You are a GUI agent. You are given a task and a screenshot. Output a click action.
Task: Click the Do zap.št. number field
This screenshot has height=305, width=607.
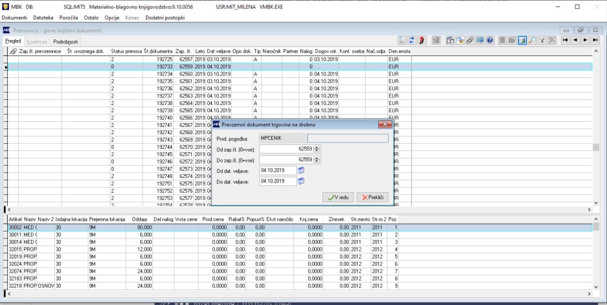point(286,160)
